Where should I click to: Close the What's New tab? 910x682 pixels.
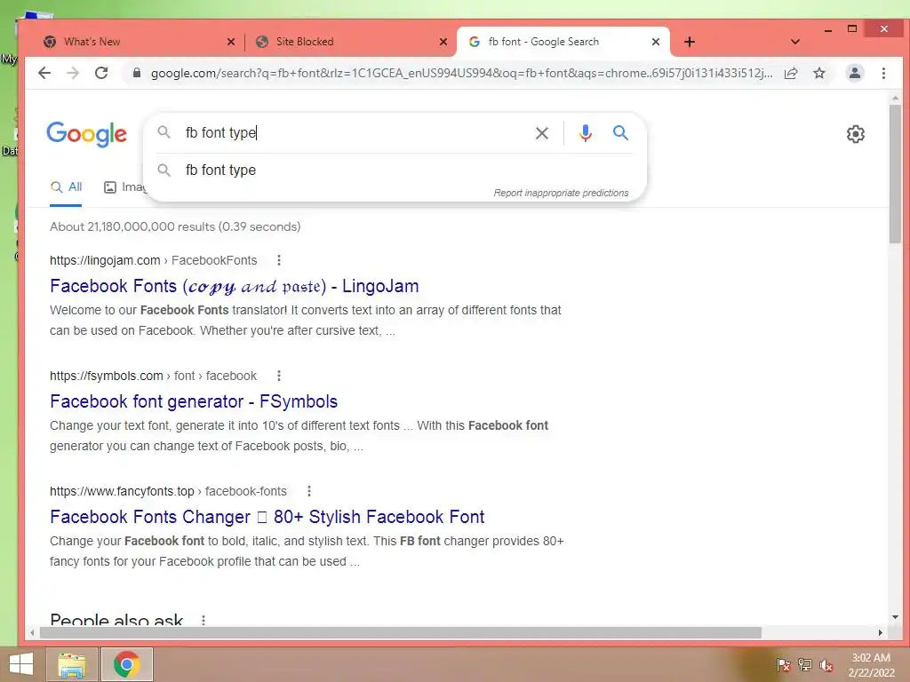tap(231, 42)
